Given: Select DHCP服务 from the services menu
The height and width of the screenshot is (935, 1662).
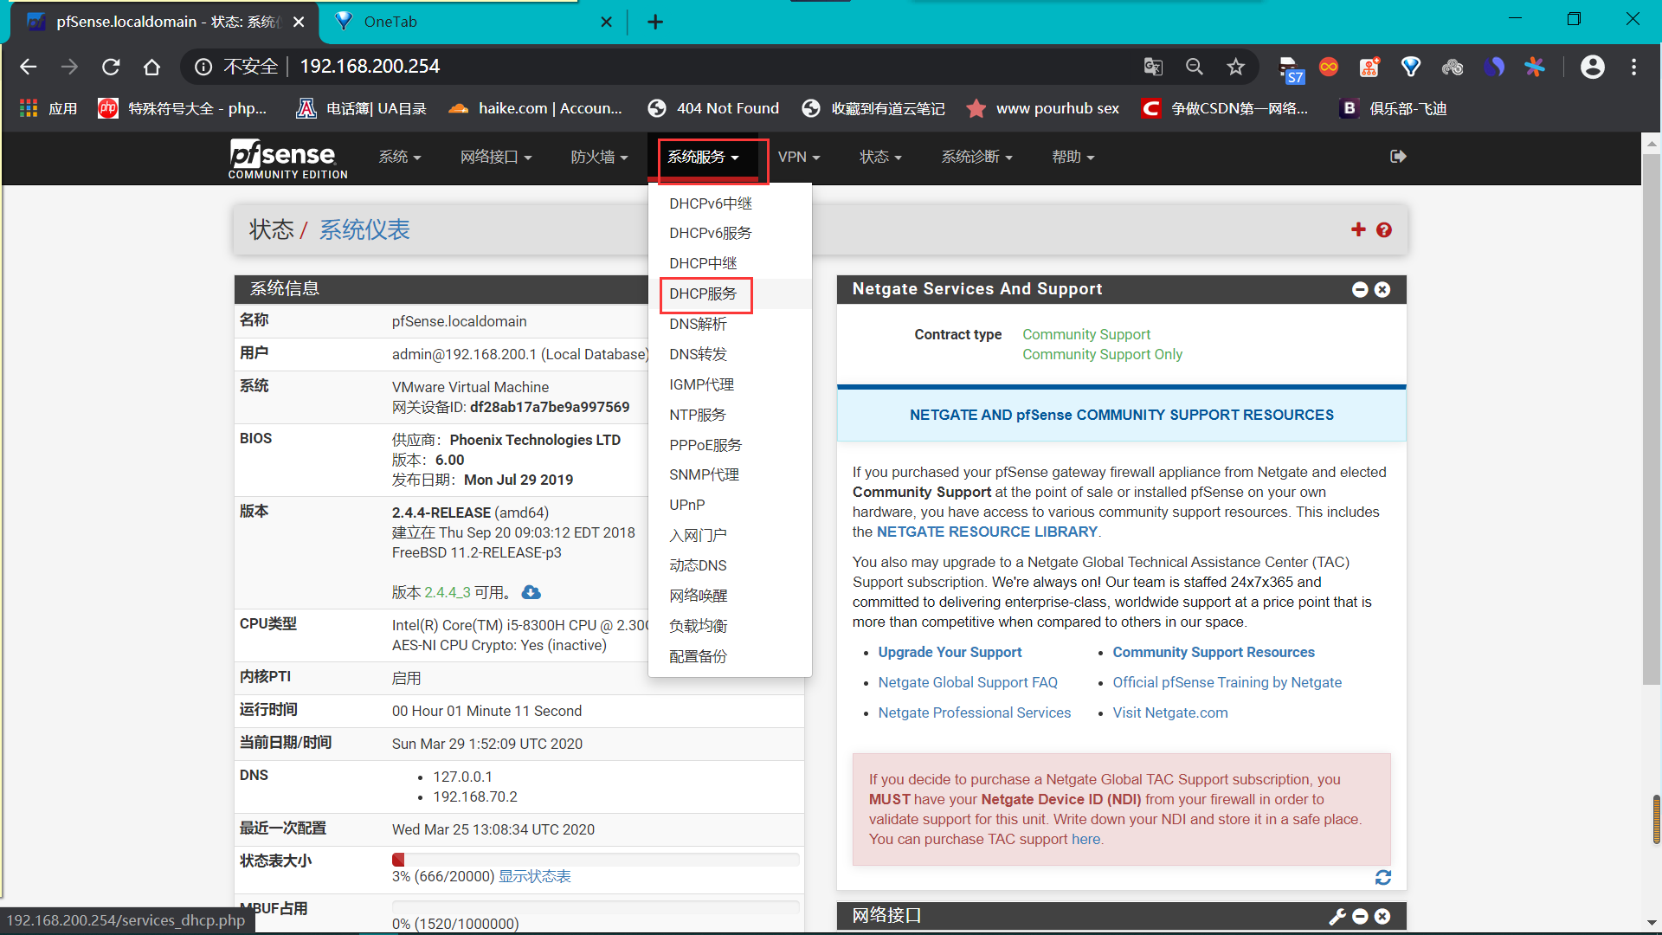Looking at the screenshot, I should pos(703,294).
